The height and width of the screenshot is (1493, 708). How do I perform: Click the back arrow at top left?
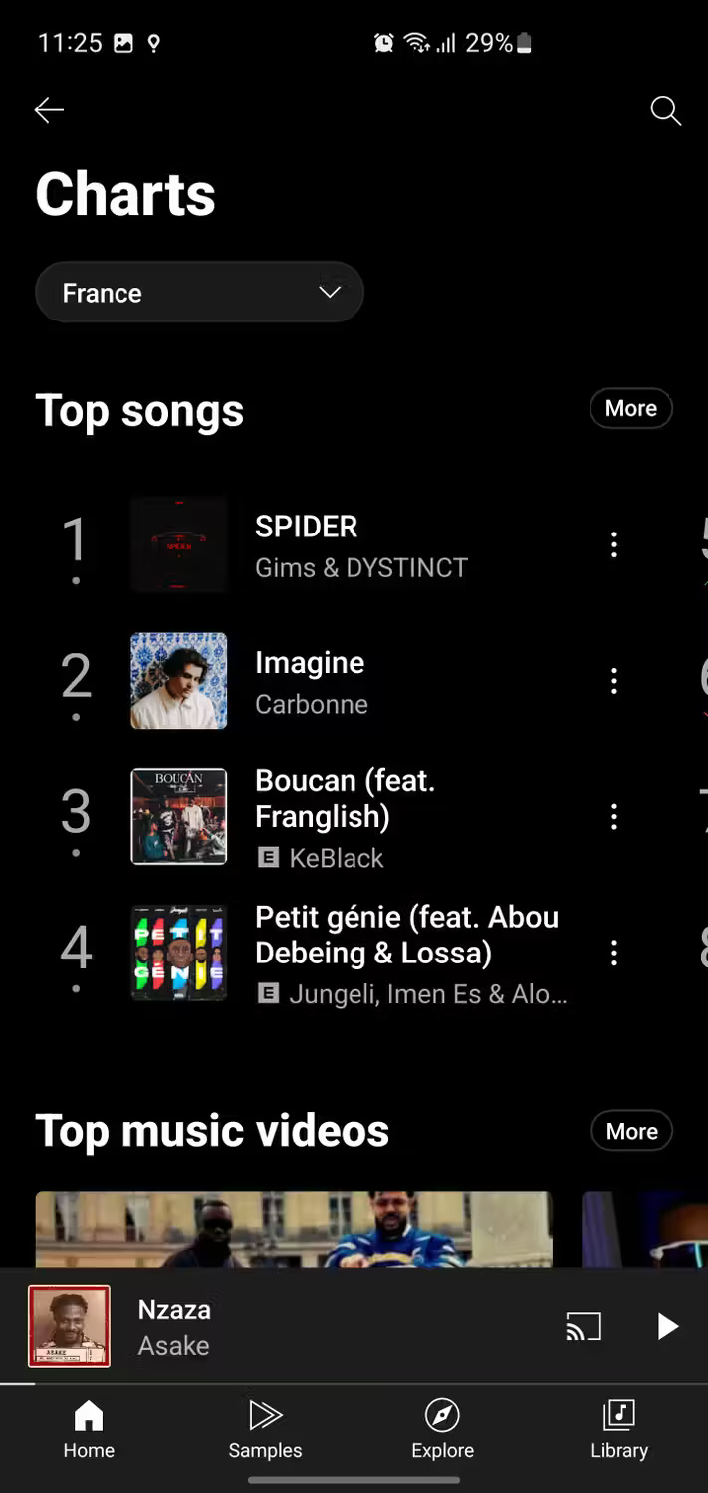(x=48, y=109)
